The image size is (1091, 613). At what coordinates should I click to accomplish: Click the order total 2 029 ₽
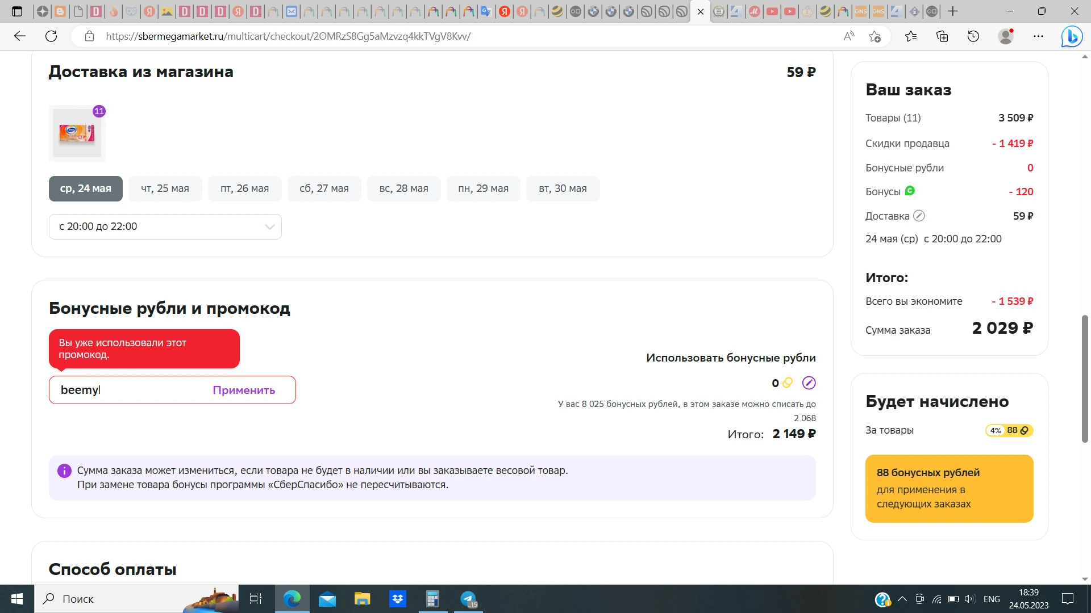pos(1002,328)
